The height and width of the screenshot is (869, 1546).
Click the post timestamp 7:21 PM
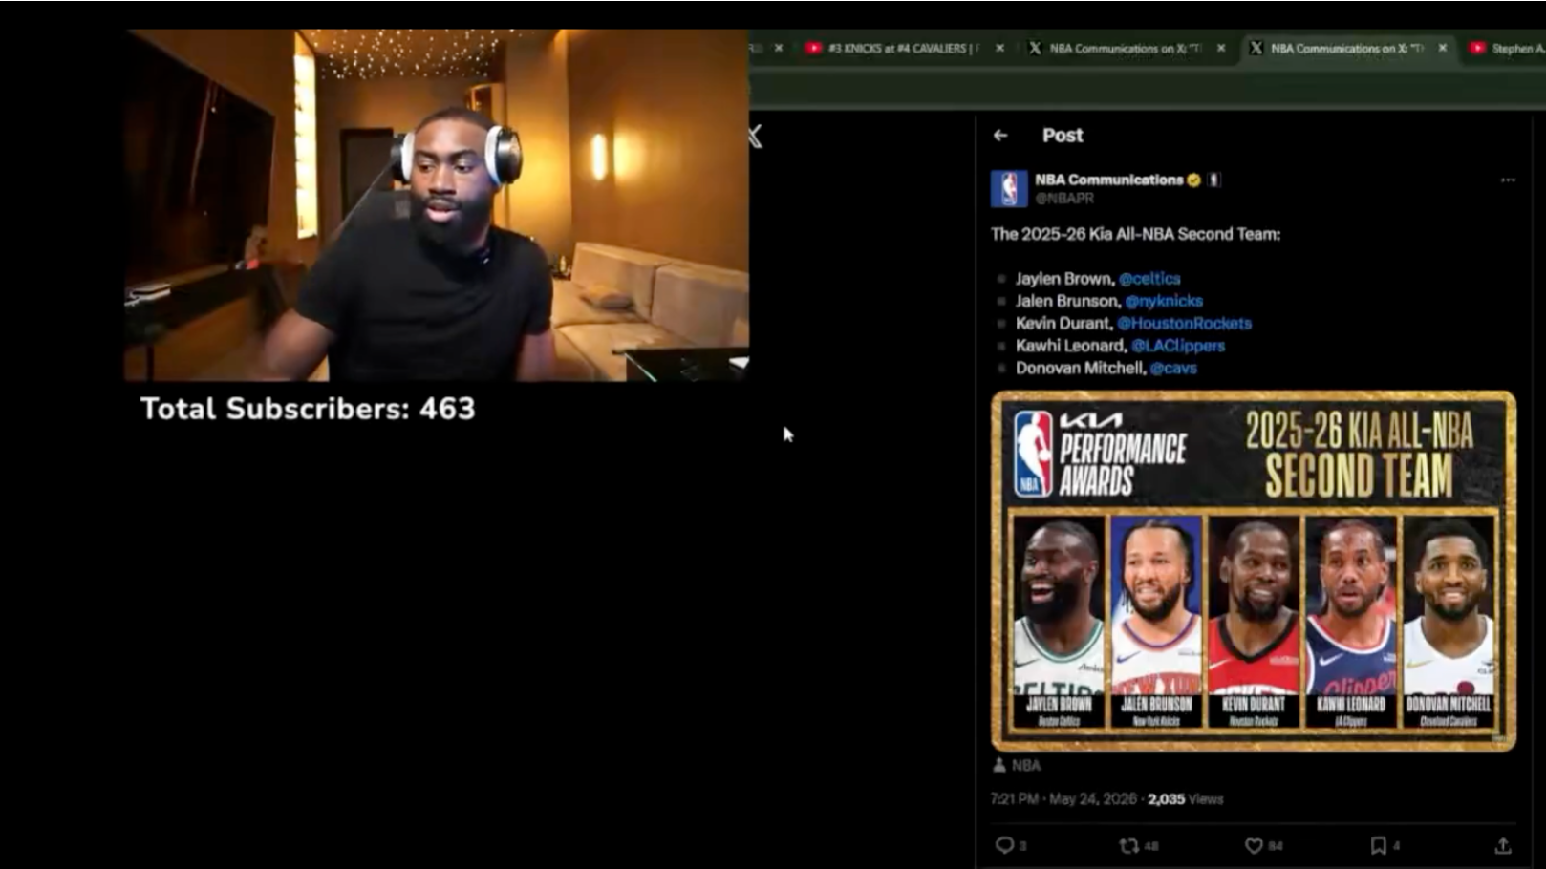coord(1015,799)
